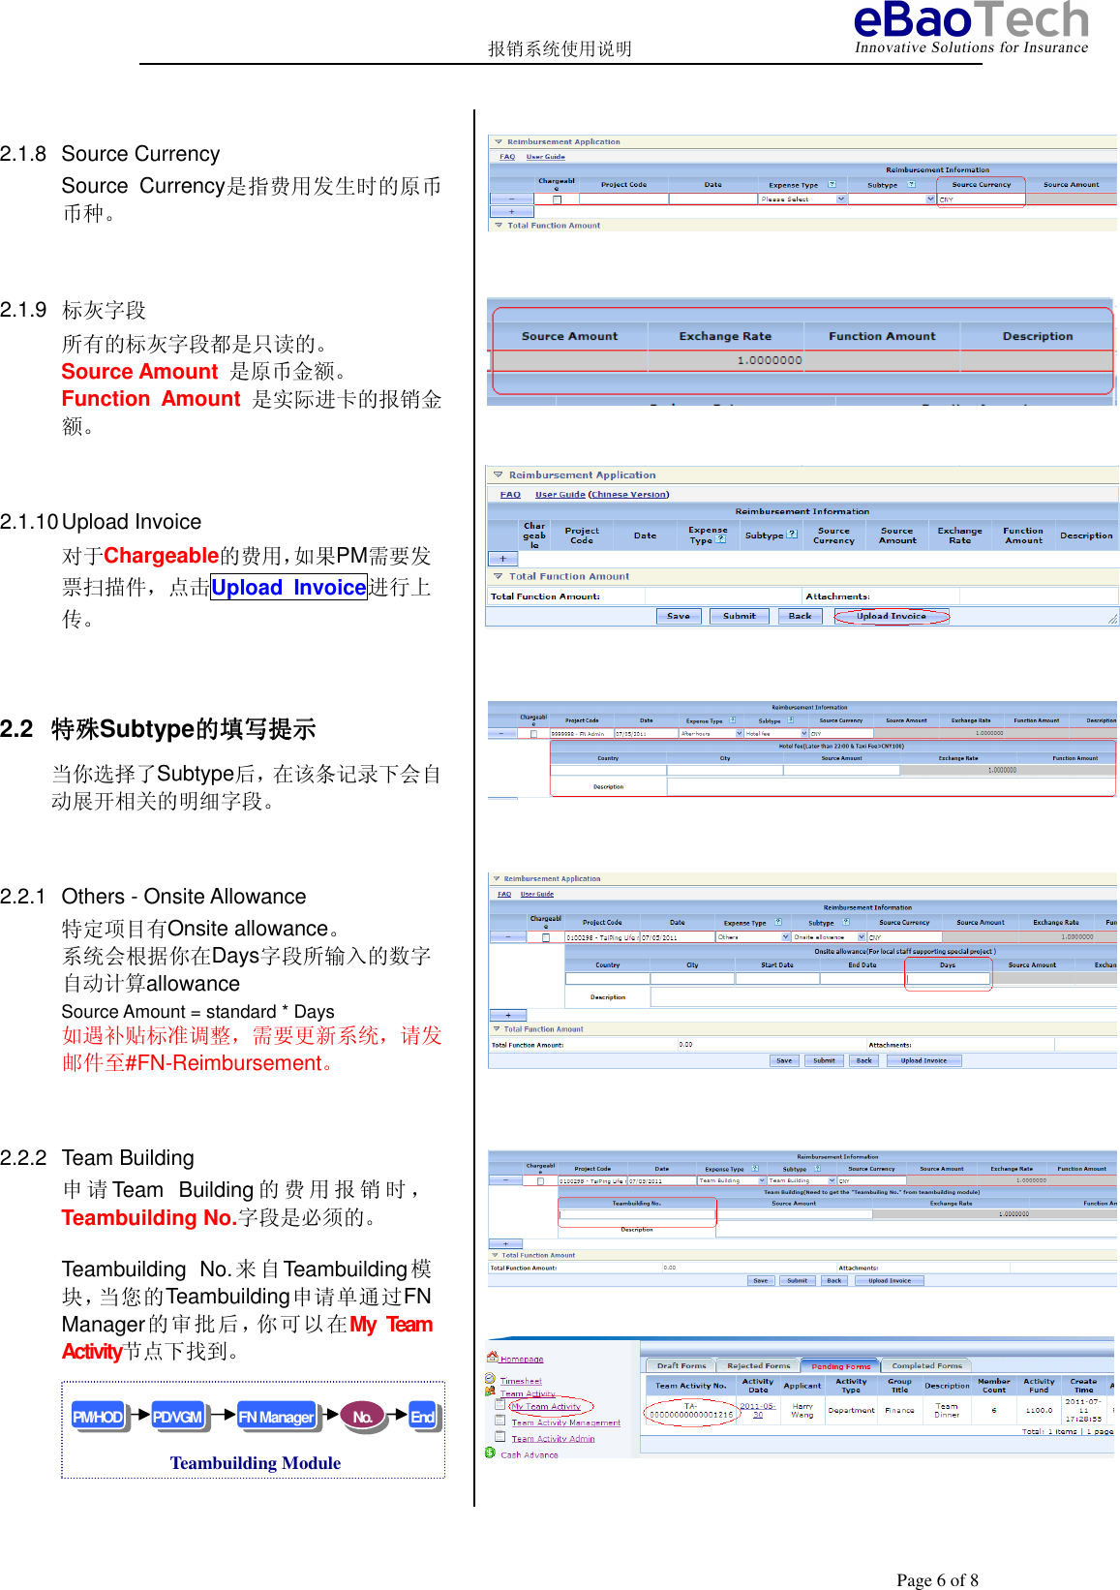Click the circled Upload Invoice button
Image resolution: width=1120 pixels, height=1590 pixels.
pos(892,616)
